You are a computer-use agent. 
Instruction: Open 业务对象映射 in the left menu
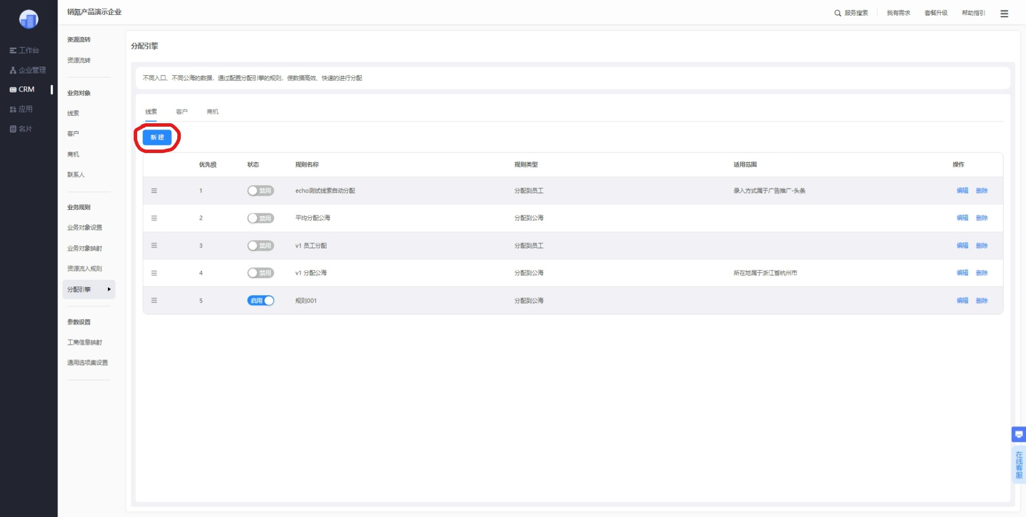point(85,248)
